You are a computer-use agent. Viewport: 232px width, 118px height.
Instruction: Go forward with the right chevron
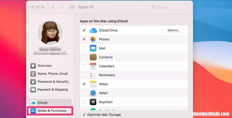[62, 7]
